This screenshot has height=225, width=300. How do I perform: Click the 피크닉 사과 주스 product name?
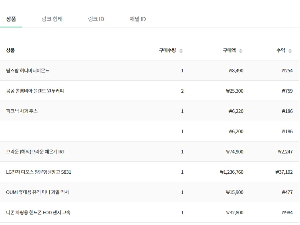pyautogui.click(x=22, y=111)
